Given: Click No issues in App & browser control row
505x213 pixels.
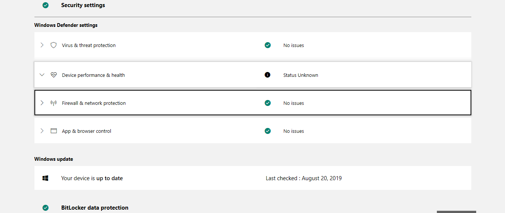Looking at the screenshot, I should click(x=293, y=131).
